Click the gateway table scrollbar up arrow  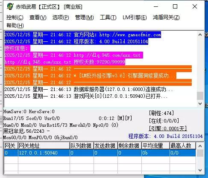(200, 146)
